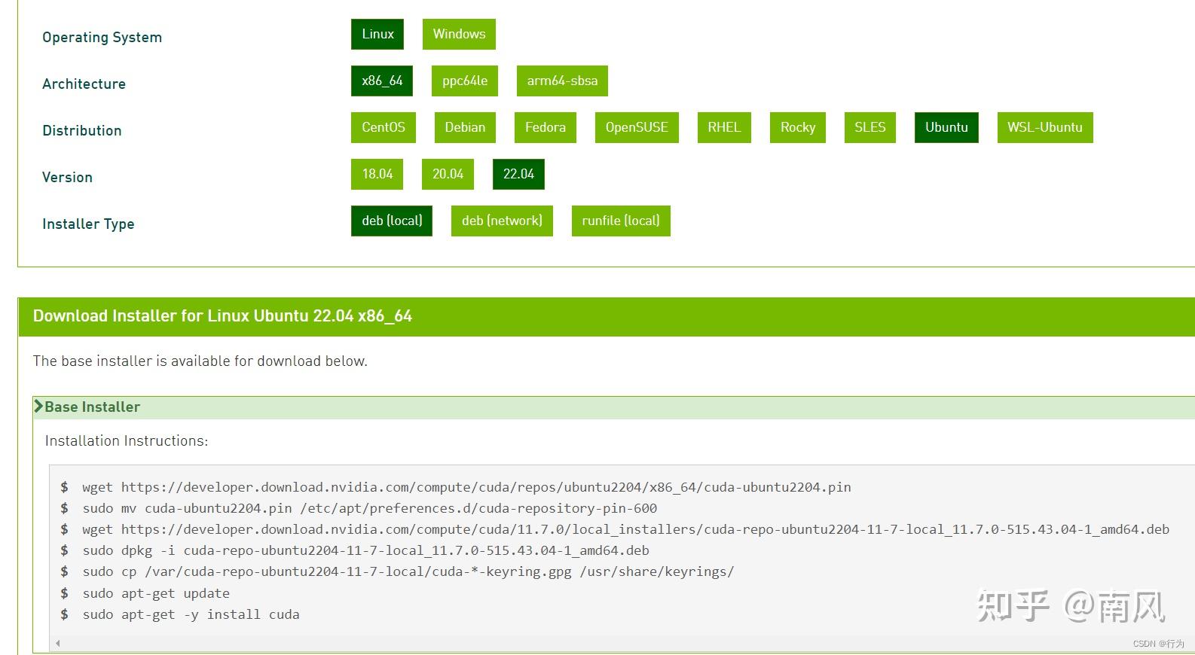Click the Operating System label
1195x655 pixels.
(x=102, y=38)
